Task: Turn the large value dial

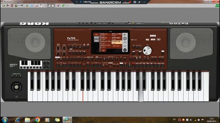Action: click(x=147, y=50)
